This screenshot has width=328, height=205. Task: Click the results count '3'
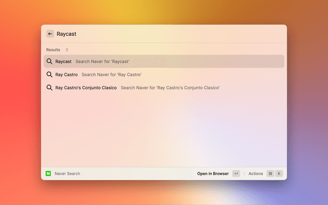[67, 50]
